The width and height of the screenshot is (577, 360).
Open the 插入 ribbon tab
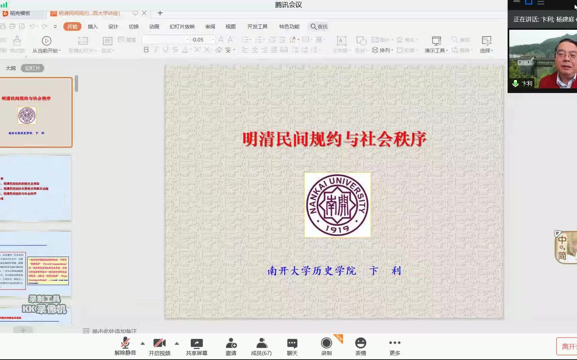93,26
